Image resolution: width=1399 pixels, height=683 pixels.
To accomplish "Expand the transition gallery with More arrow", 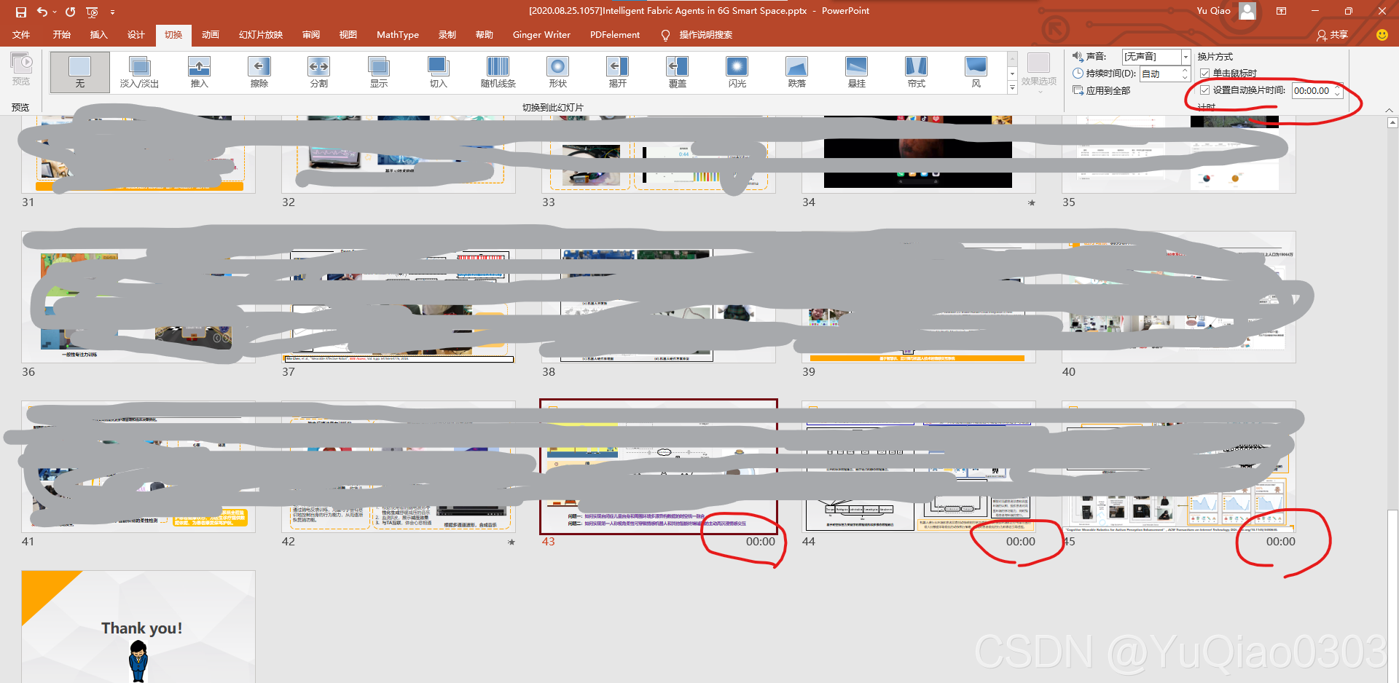I will (x=1012, y=87).
